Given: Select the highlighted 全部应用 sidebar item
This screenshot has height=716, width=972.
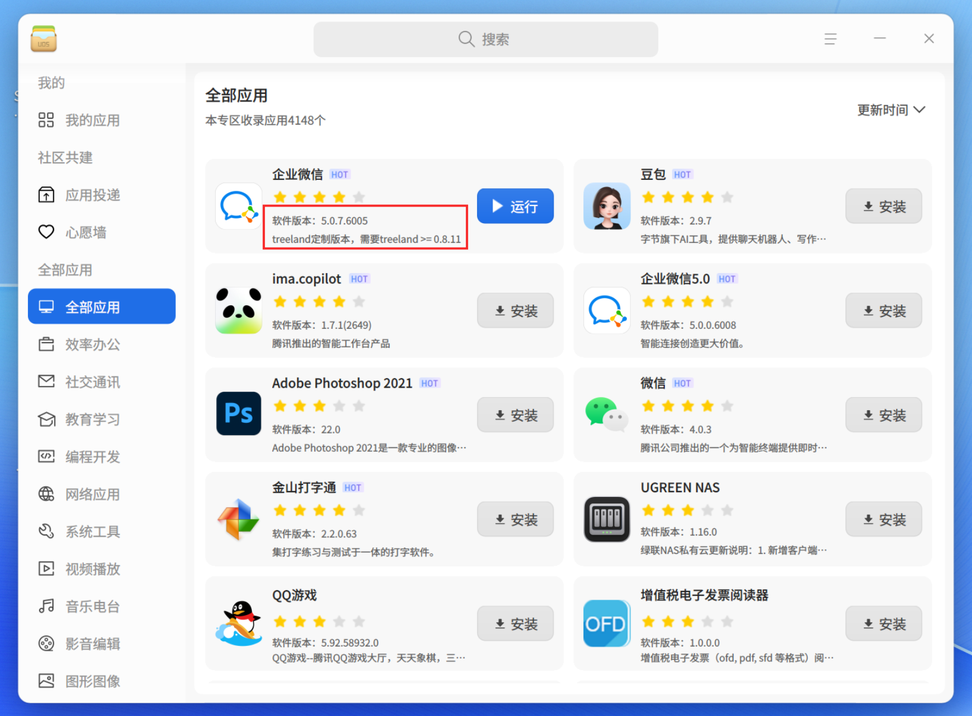Looking at the screenshot, I should (x=102, y=306).
